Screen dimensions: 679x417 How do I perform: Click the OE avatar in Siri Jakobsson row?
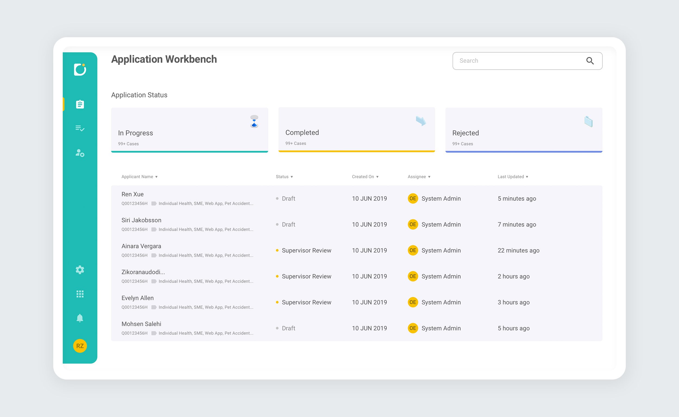413,224
